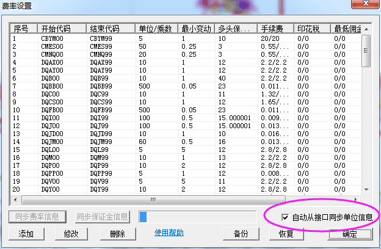The height and width of the screenshot is (249, 381).
Task: Click the 恢复 button
Action: (x=286, y=234)
